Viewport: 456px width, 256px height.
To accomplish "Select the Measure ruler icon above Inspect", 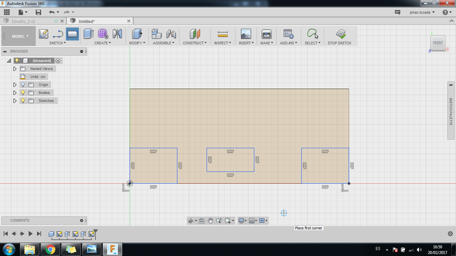I will click(x=222, y=34).
